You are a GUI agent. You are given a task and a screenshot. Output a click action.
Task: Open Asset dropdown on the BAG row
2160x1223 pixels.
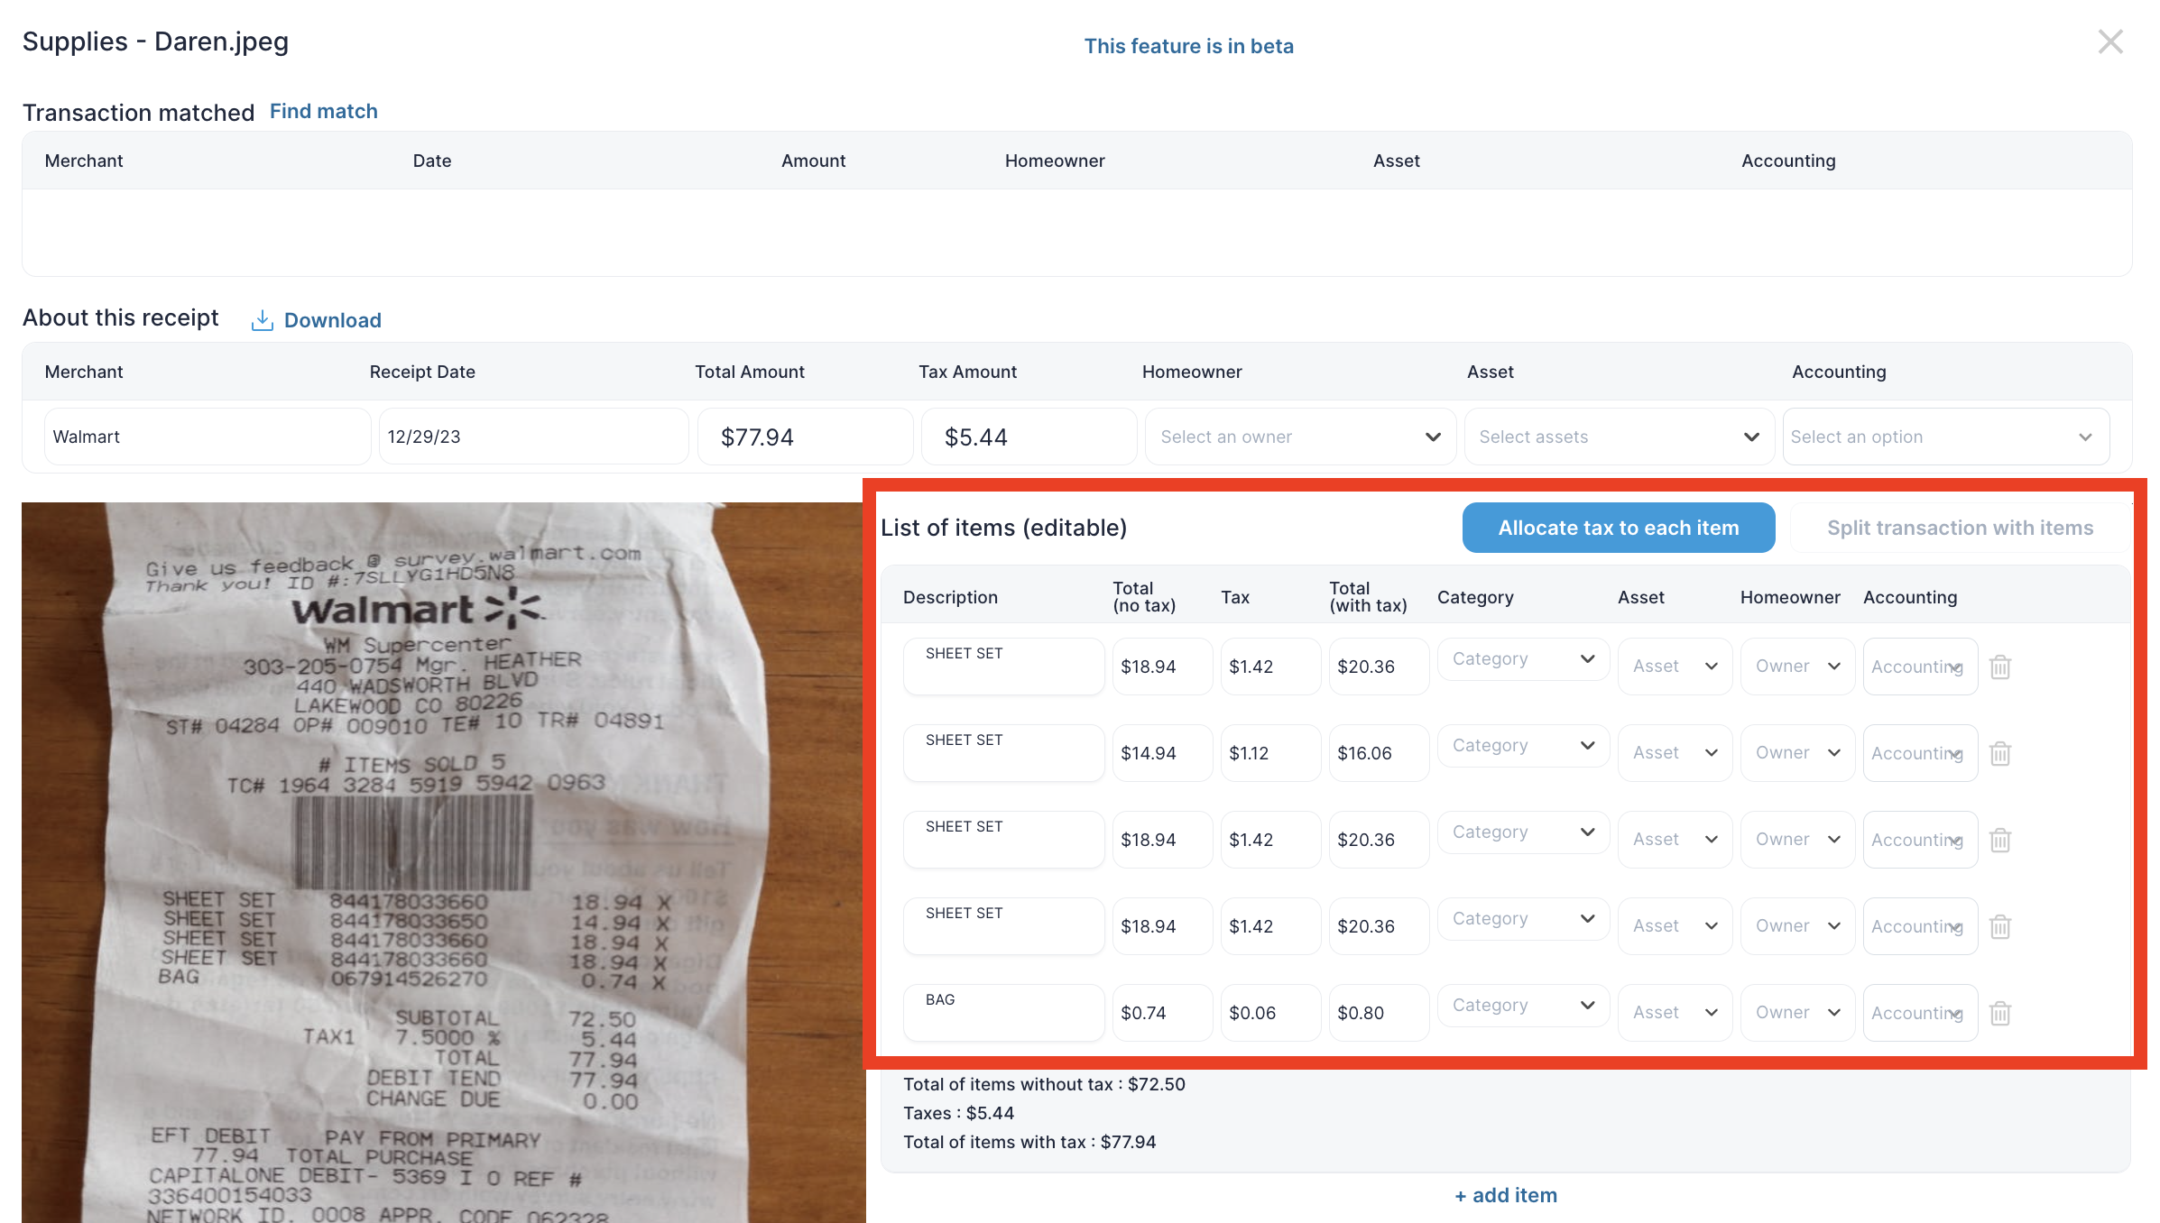[x=1675, y=1013]
